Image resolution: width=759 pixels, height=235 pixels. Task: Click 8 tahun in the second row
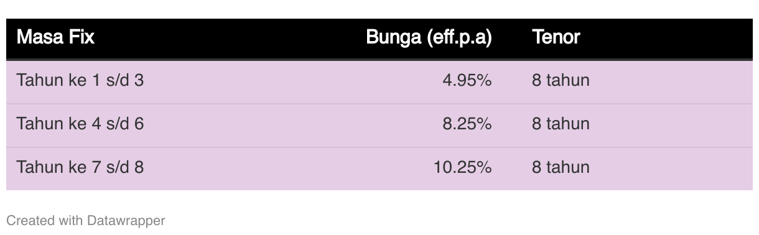(561, 124)
